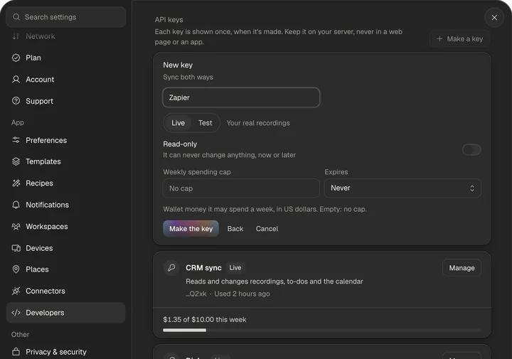The width and height of the screenshot is (512, 359).
Task: Click the CRM sync Live badge
Action: coord(235,267)
